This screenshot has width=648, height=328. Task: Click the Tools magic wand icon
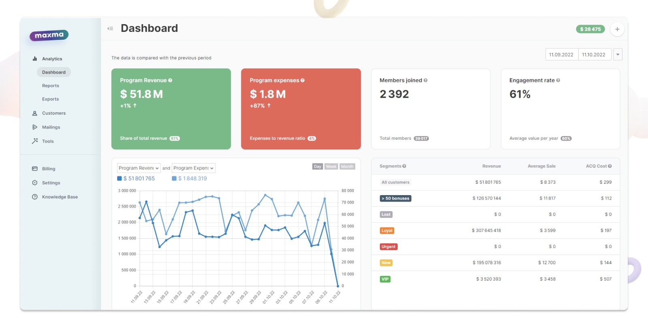point(35,141)
